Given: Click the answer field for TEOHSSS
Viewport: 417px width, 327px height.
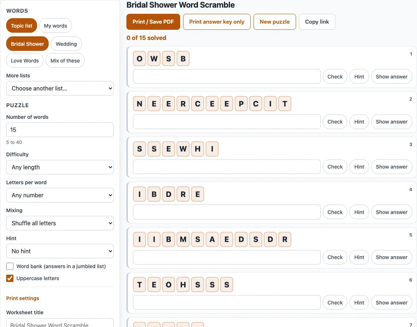Looking at the screenshot, I should (227, 303).
